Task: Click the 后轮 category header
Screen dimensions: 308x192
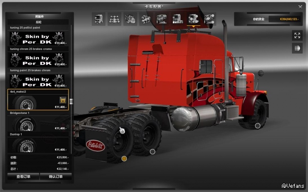Action: click(38, 22)
